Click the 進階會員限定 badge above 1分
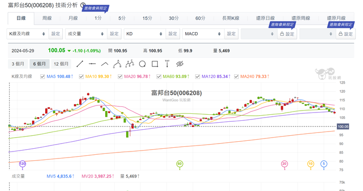Viewport: 363px width, 191px height. (95, 8)
